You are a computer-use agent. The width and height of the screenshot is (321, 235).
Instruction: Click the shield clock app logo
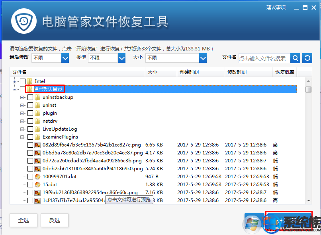click(x=24, y=21)
